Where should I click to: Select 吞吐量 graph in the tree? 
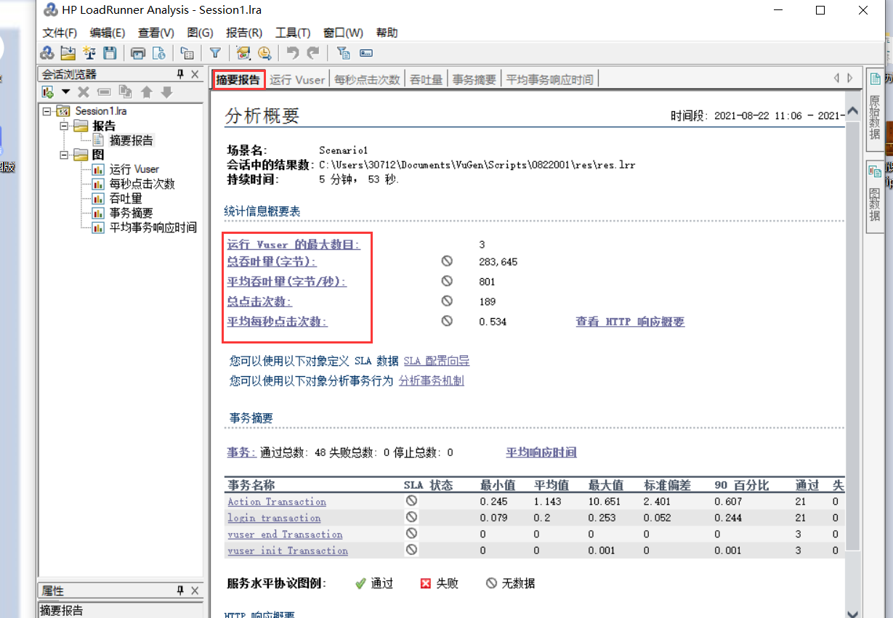(126, 198)
